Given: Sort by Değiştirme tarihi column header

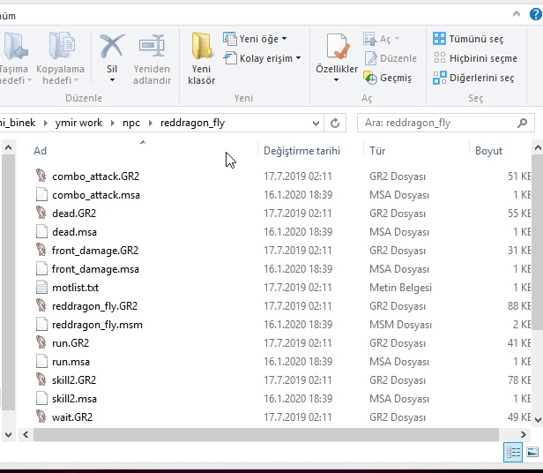Looking at the screenshot, I should (301, 151).
